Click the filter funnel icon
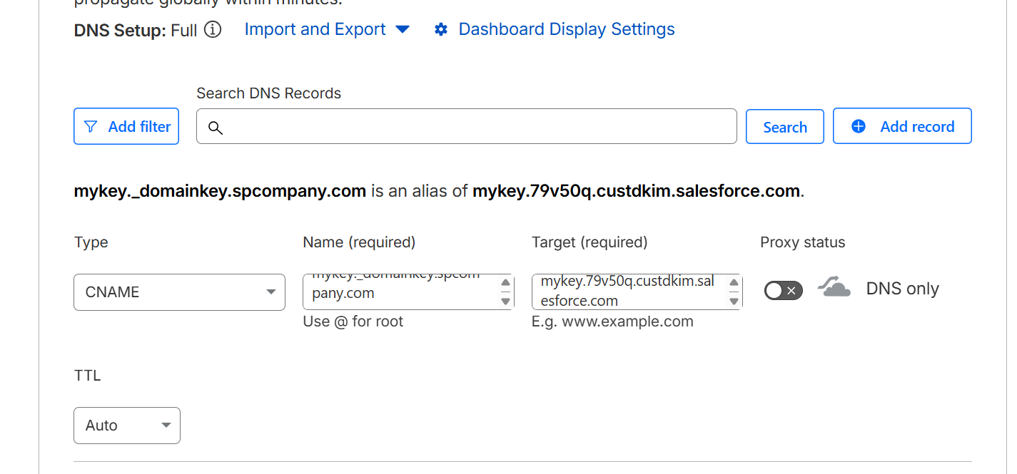 point(91,127)
